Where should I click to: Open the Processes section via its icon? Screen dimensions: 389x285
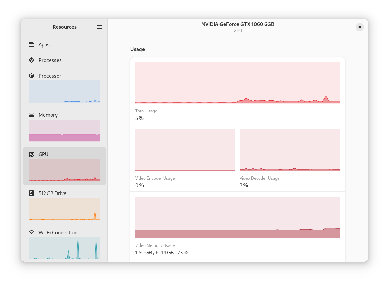pyautogui.click(x=31, y=60)
